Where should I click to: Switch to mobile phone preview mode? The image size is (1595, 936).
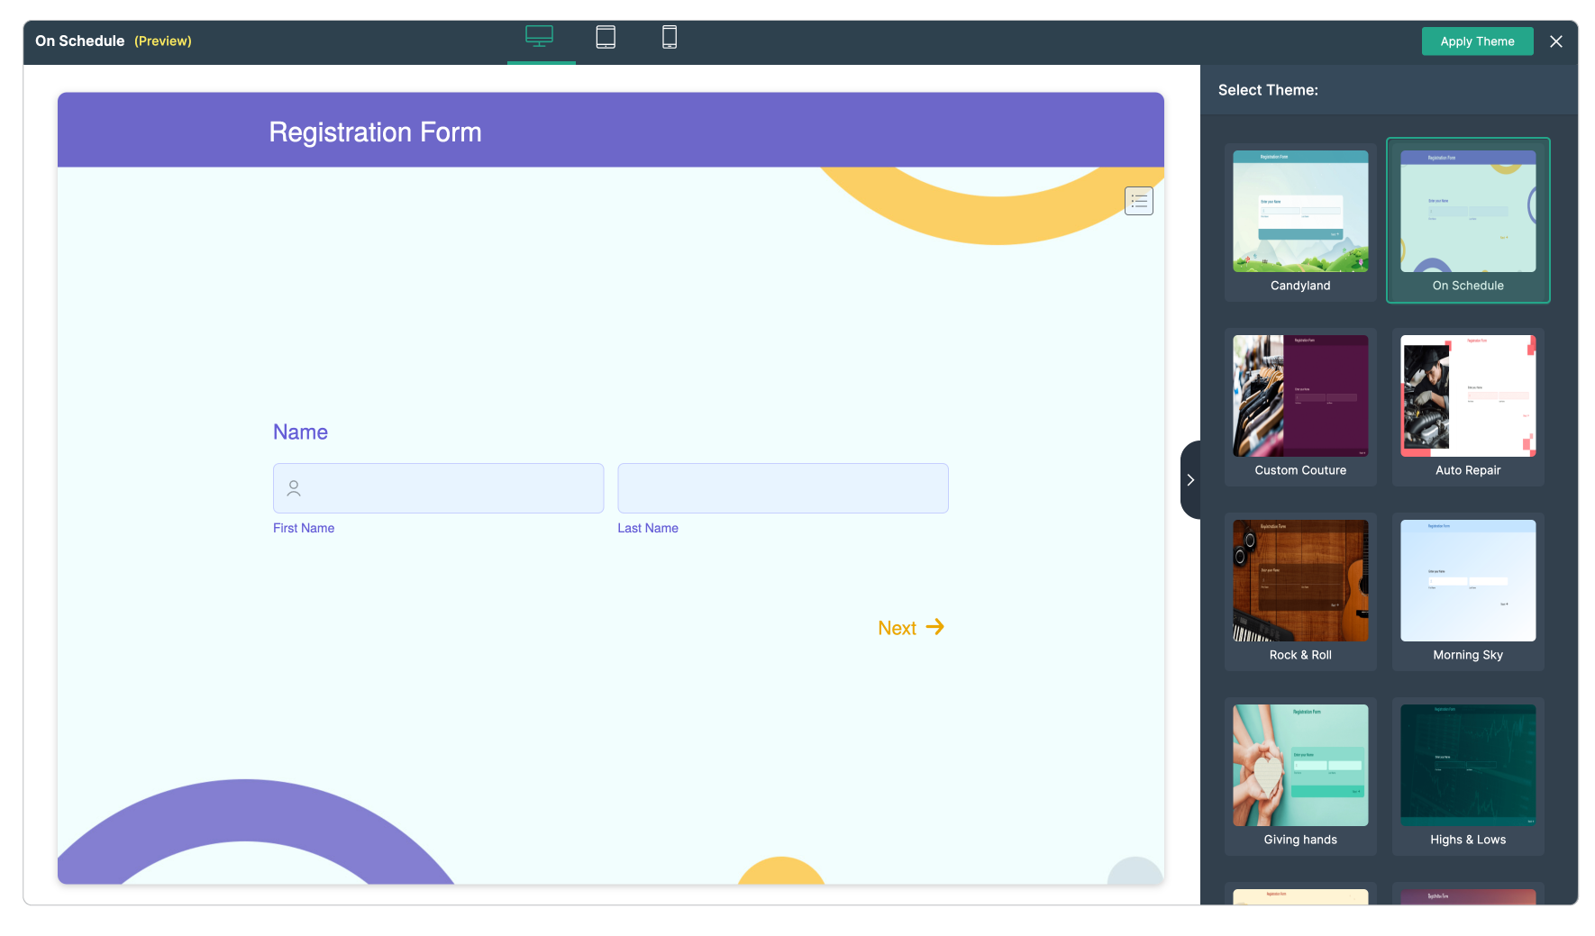[669, 36]
